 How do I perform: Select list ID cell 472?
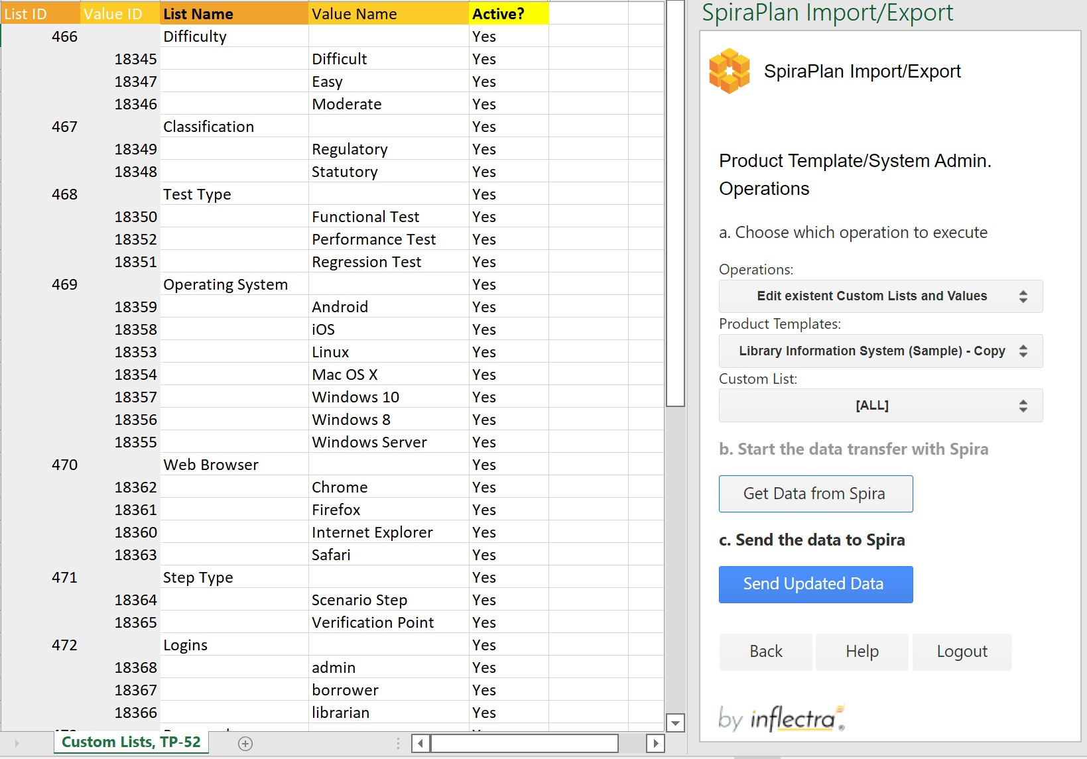[41, 645]
